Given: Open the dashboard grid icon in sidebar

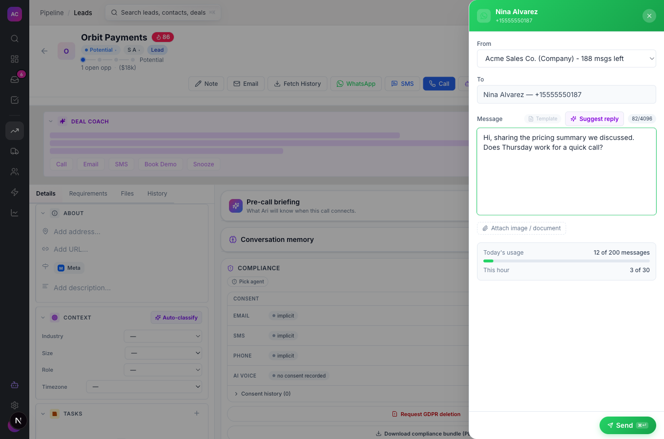Looking at the screenshot, I should click(x=15, y=59).
